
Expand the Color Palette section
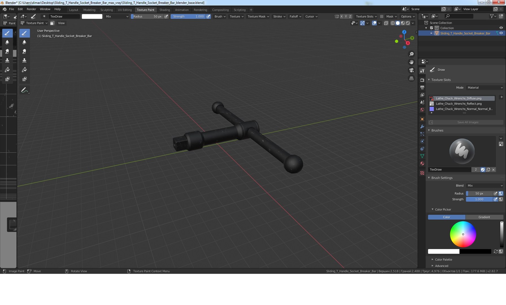click(x=443, y=260)
